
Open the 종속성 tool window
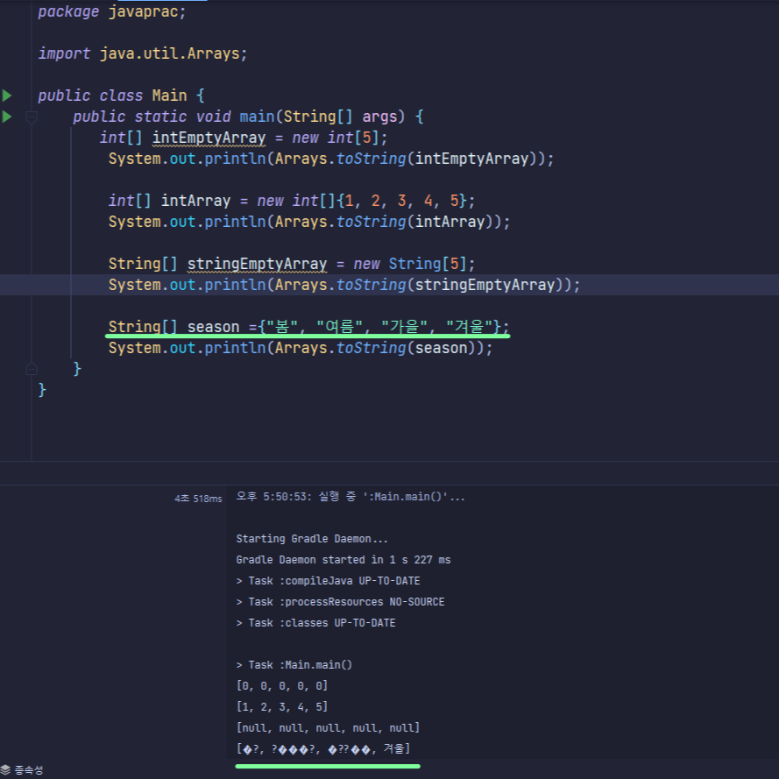(22, 770)
